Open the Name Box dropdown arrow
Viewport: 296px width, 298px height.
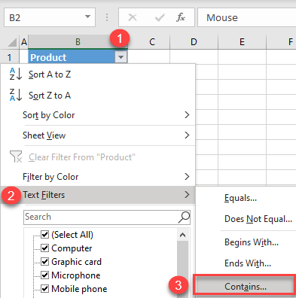[x=87, y=17]
